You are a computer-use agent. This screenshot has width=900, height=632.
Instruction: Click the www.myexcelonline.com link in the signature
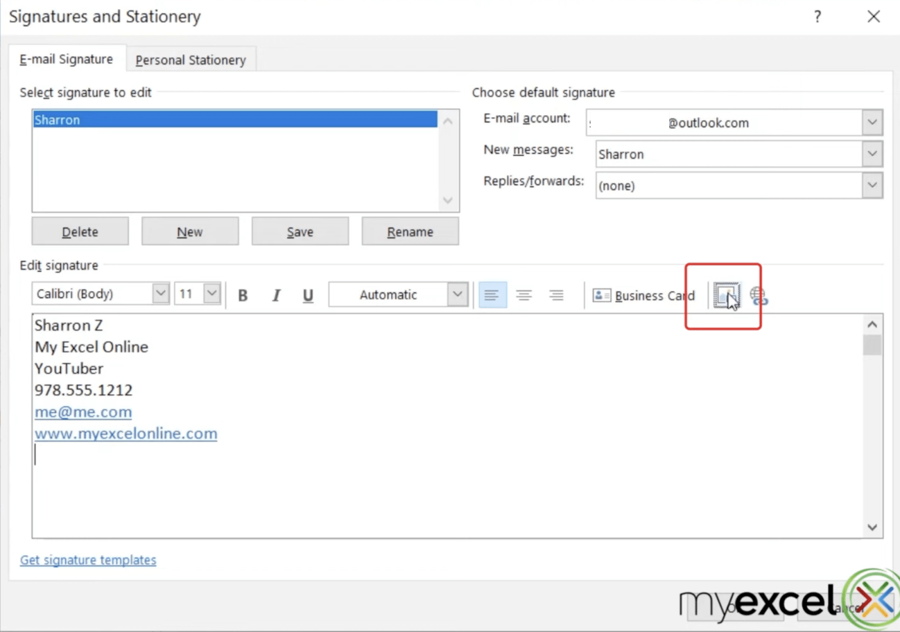(125, 433)
